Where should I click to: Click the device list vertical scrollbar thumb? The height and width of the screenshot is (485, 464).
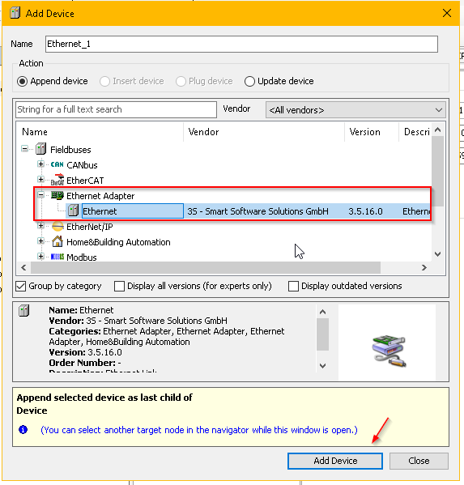437,171
